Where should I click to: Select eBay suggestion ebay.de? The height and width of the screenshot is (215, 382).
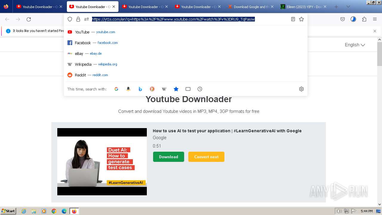(x=186, y=53)
